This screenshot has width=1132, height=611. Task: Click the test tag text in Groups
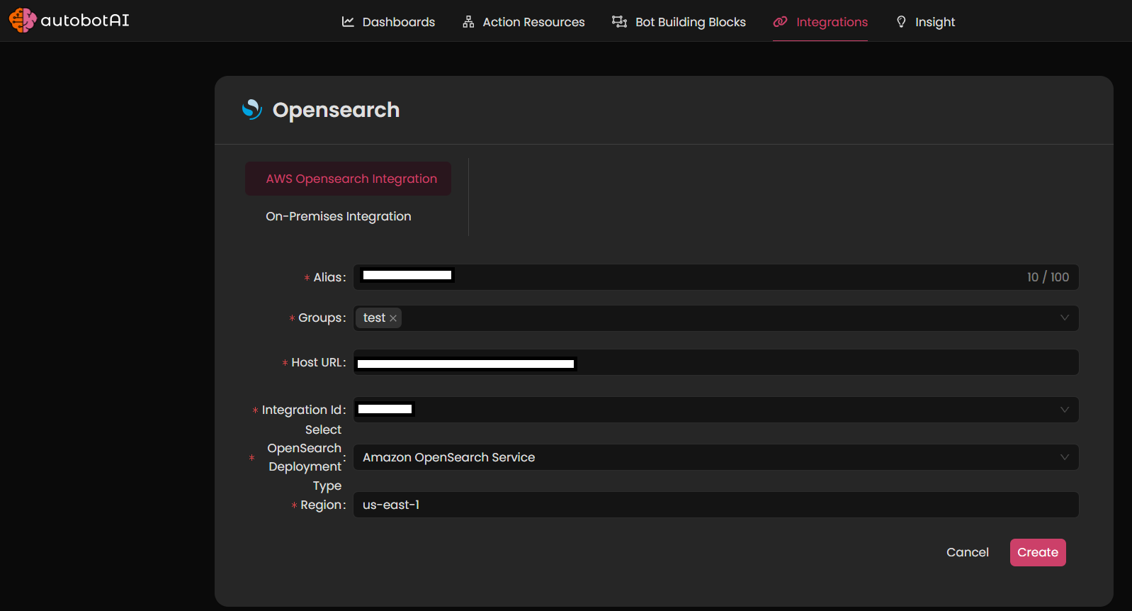pos(374,318)
